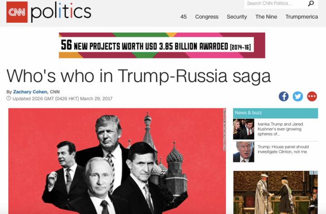The image size is (326, 214).
Task: Read Trump: House panel should investigate Clinton
Action: coord(283,149)
